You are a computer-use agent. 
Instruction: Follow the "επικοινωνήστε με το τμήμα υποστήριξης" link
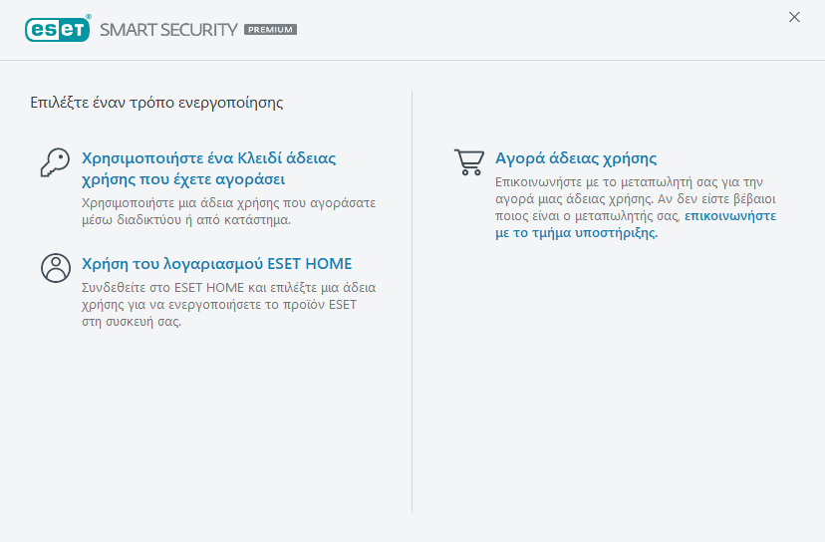click(729, 215)
